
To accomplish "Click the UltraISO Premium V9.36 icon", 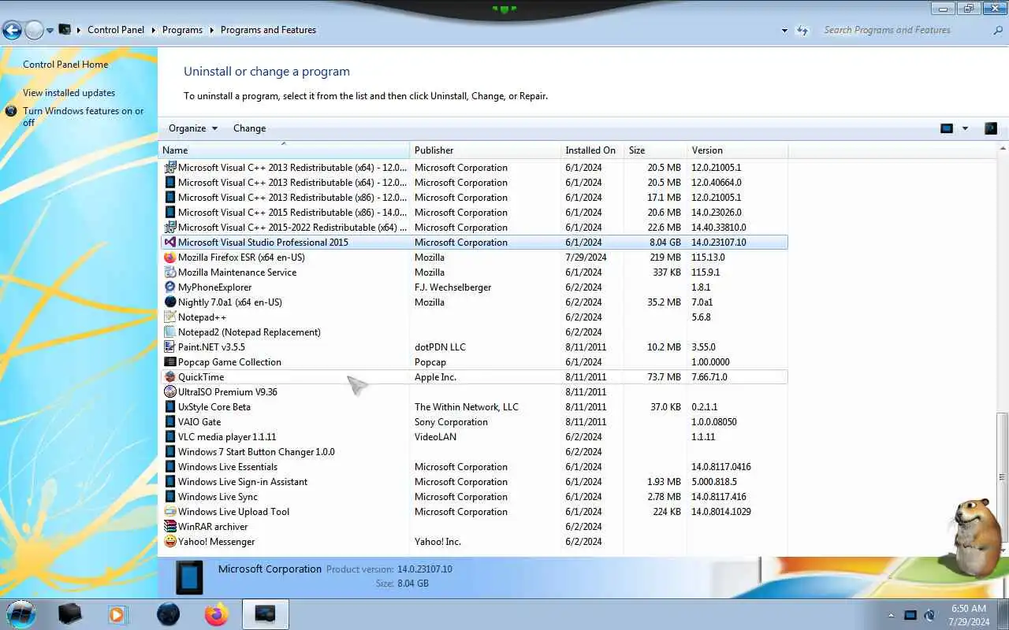I will [170, 392].
